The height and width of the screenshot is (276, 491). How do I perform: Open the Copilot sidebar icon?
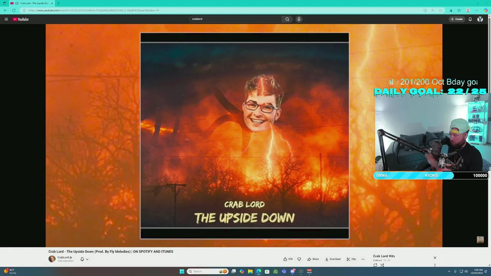(486, 10)
